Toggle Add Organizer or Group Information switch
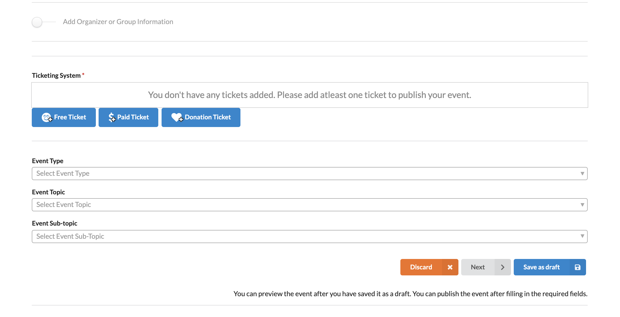Screen dimensions: 620x317 click(x=44, y=22)
